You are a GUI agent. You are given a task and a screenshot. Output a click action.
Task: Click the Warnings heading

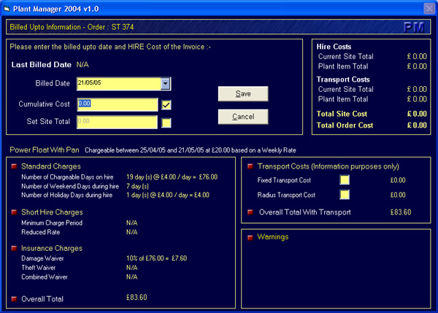tap(273, 237)
